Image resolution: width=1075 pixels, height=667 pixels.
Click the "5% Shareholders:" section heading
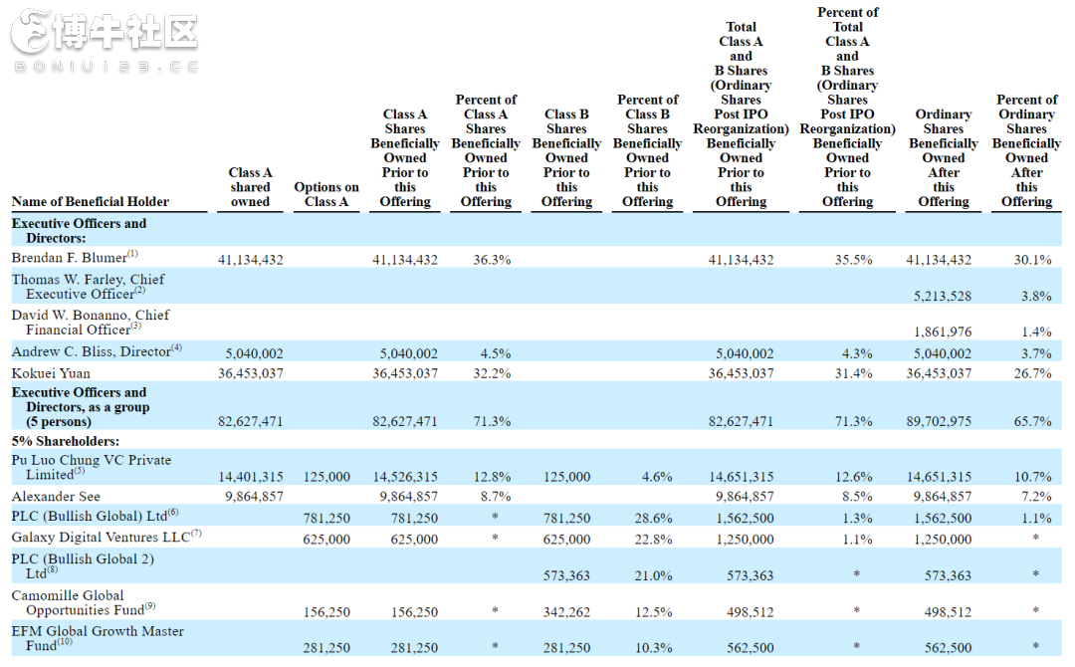tap(65, 441)
